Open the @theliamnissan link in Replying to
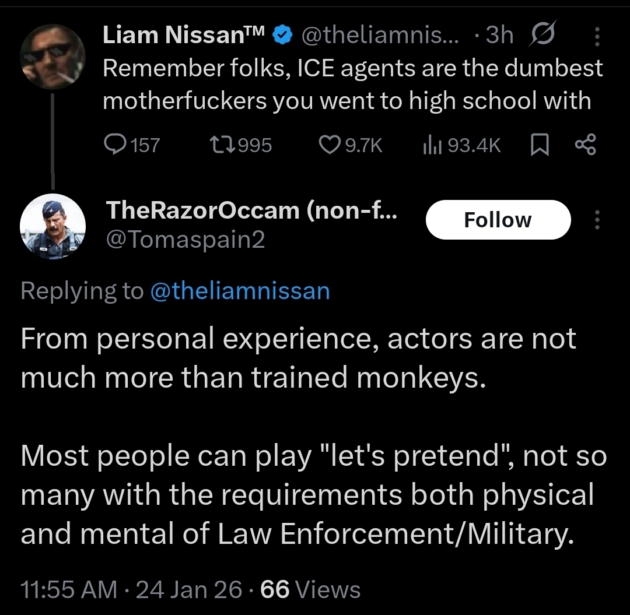The height and width of the screenshot is (615, 630). pyautogui.click(x=240, y=290)
